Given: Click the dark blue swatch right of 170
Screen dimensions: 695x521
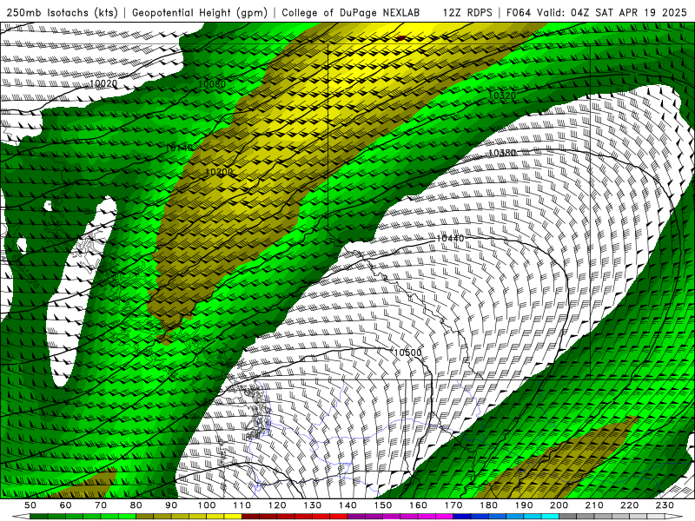Looking at the screenshot, I should tap(462, 517).
